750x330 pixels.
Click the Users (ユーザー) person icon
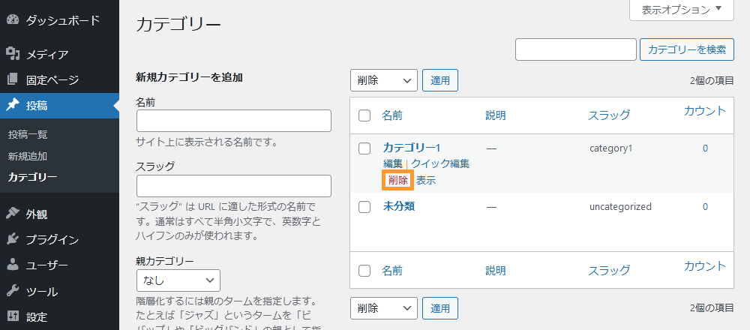click(13, 265)
